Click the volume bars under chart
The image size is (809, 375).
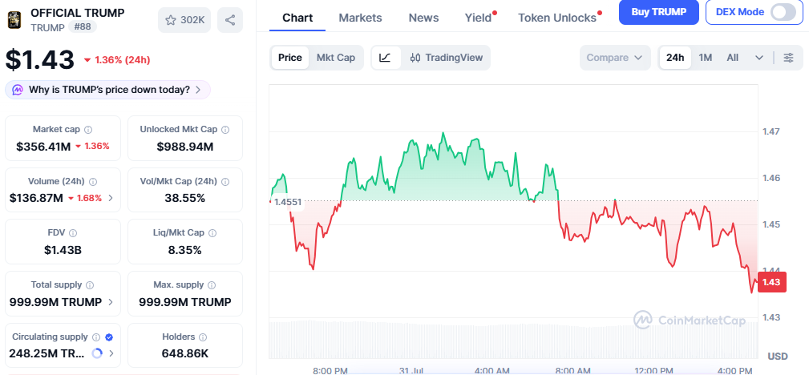(513, 339)
